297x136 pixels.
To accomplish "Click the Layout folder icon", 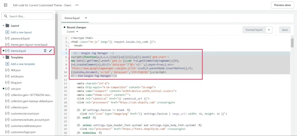I will point(7,26).
